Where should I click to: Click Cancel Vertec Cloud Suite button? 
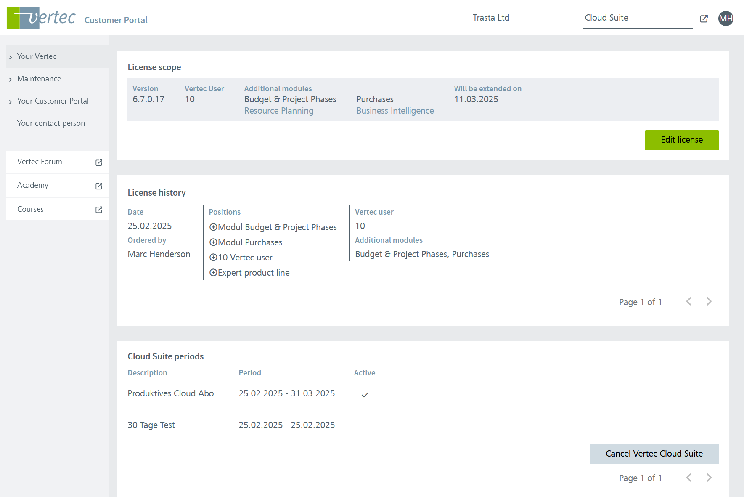click(654, 454)
